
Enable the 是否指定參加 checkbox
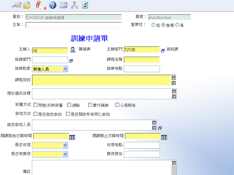click(x=35, y=114)
